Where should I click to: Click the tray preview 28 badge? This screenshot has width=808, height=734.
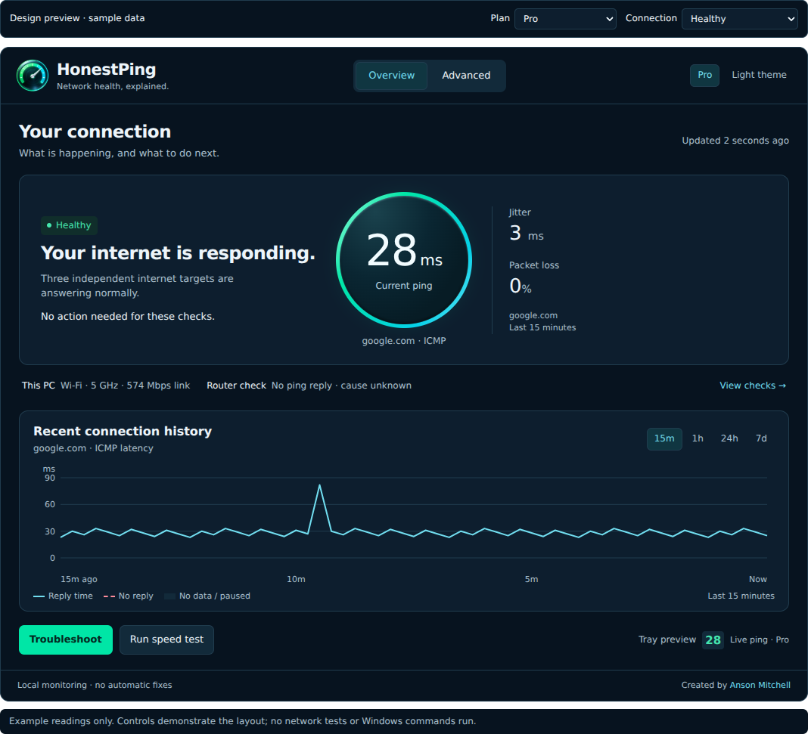(713, 640)
